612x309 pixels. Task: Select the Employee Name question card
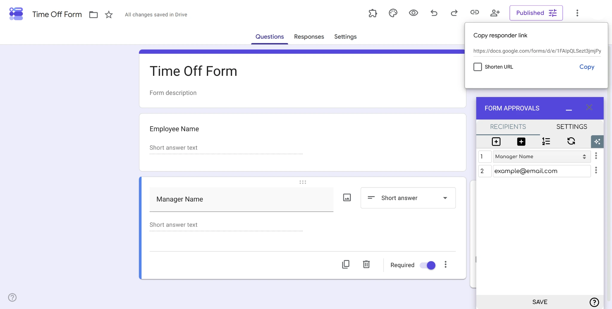[302, 142]
